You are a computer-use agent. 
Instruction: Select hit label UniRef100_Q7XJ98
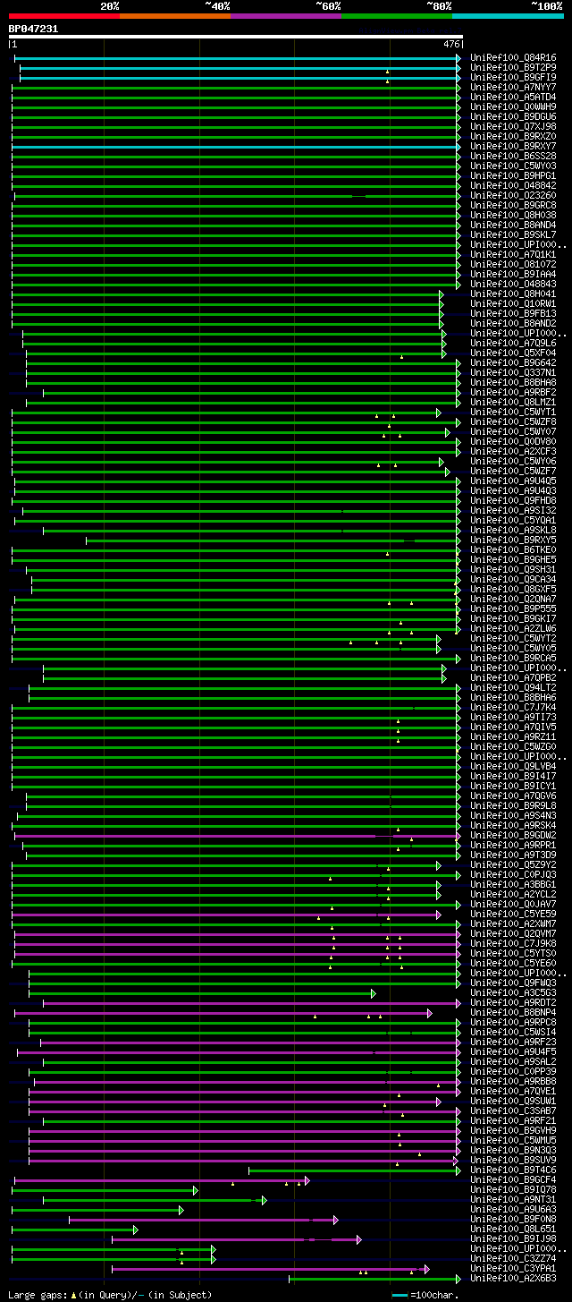pos(513,126)
